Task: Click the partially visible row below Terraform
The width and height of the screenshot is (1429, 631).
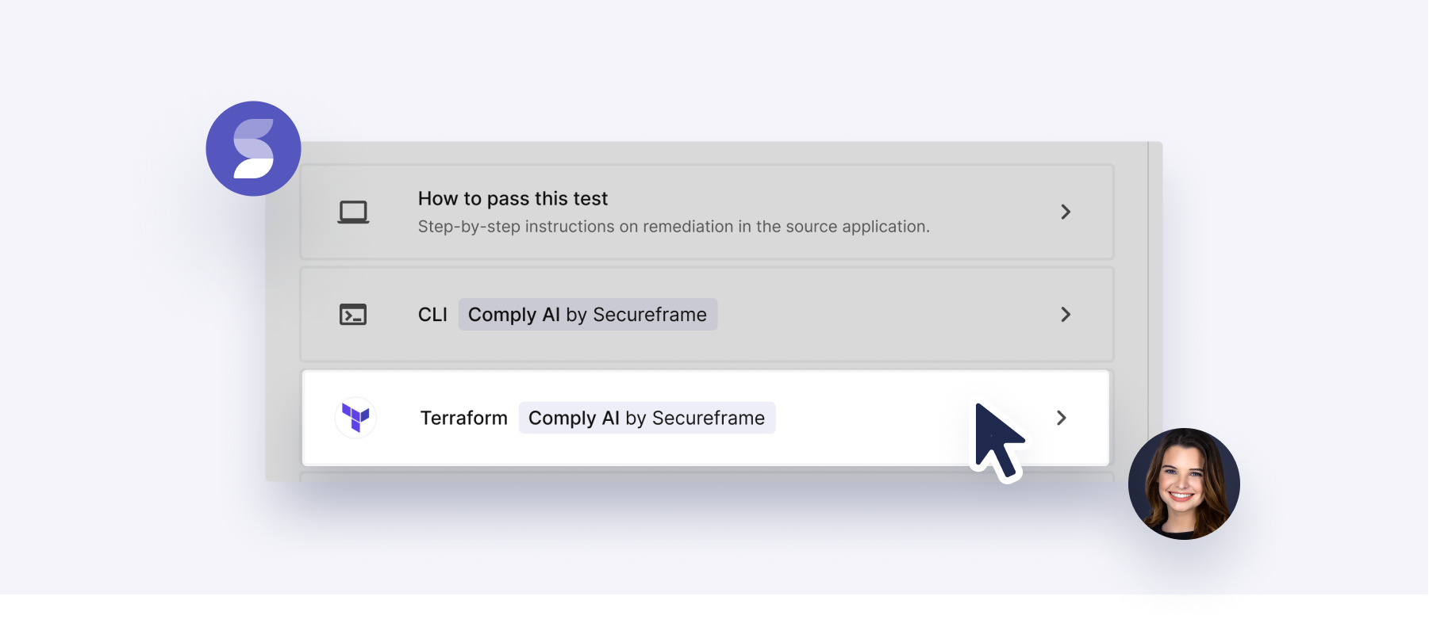Action: [706, 477]
